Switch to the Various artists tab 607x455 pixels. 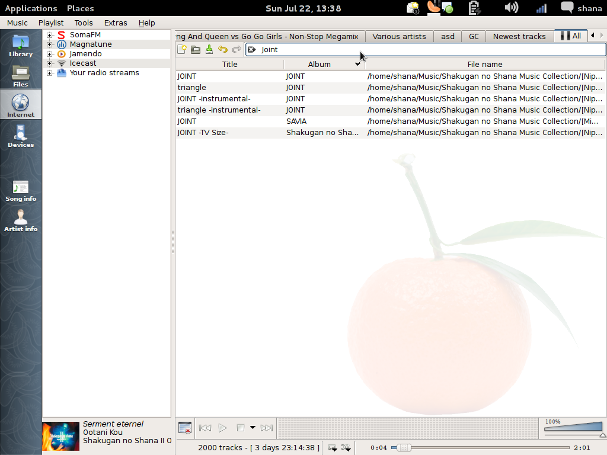click(399, 36)
